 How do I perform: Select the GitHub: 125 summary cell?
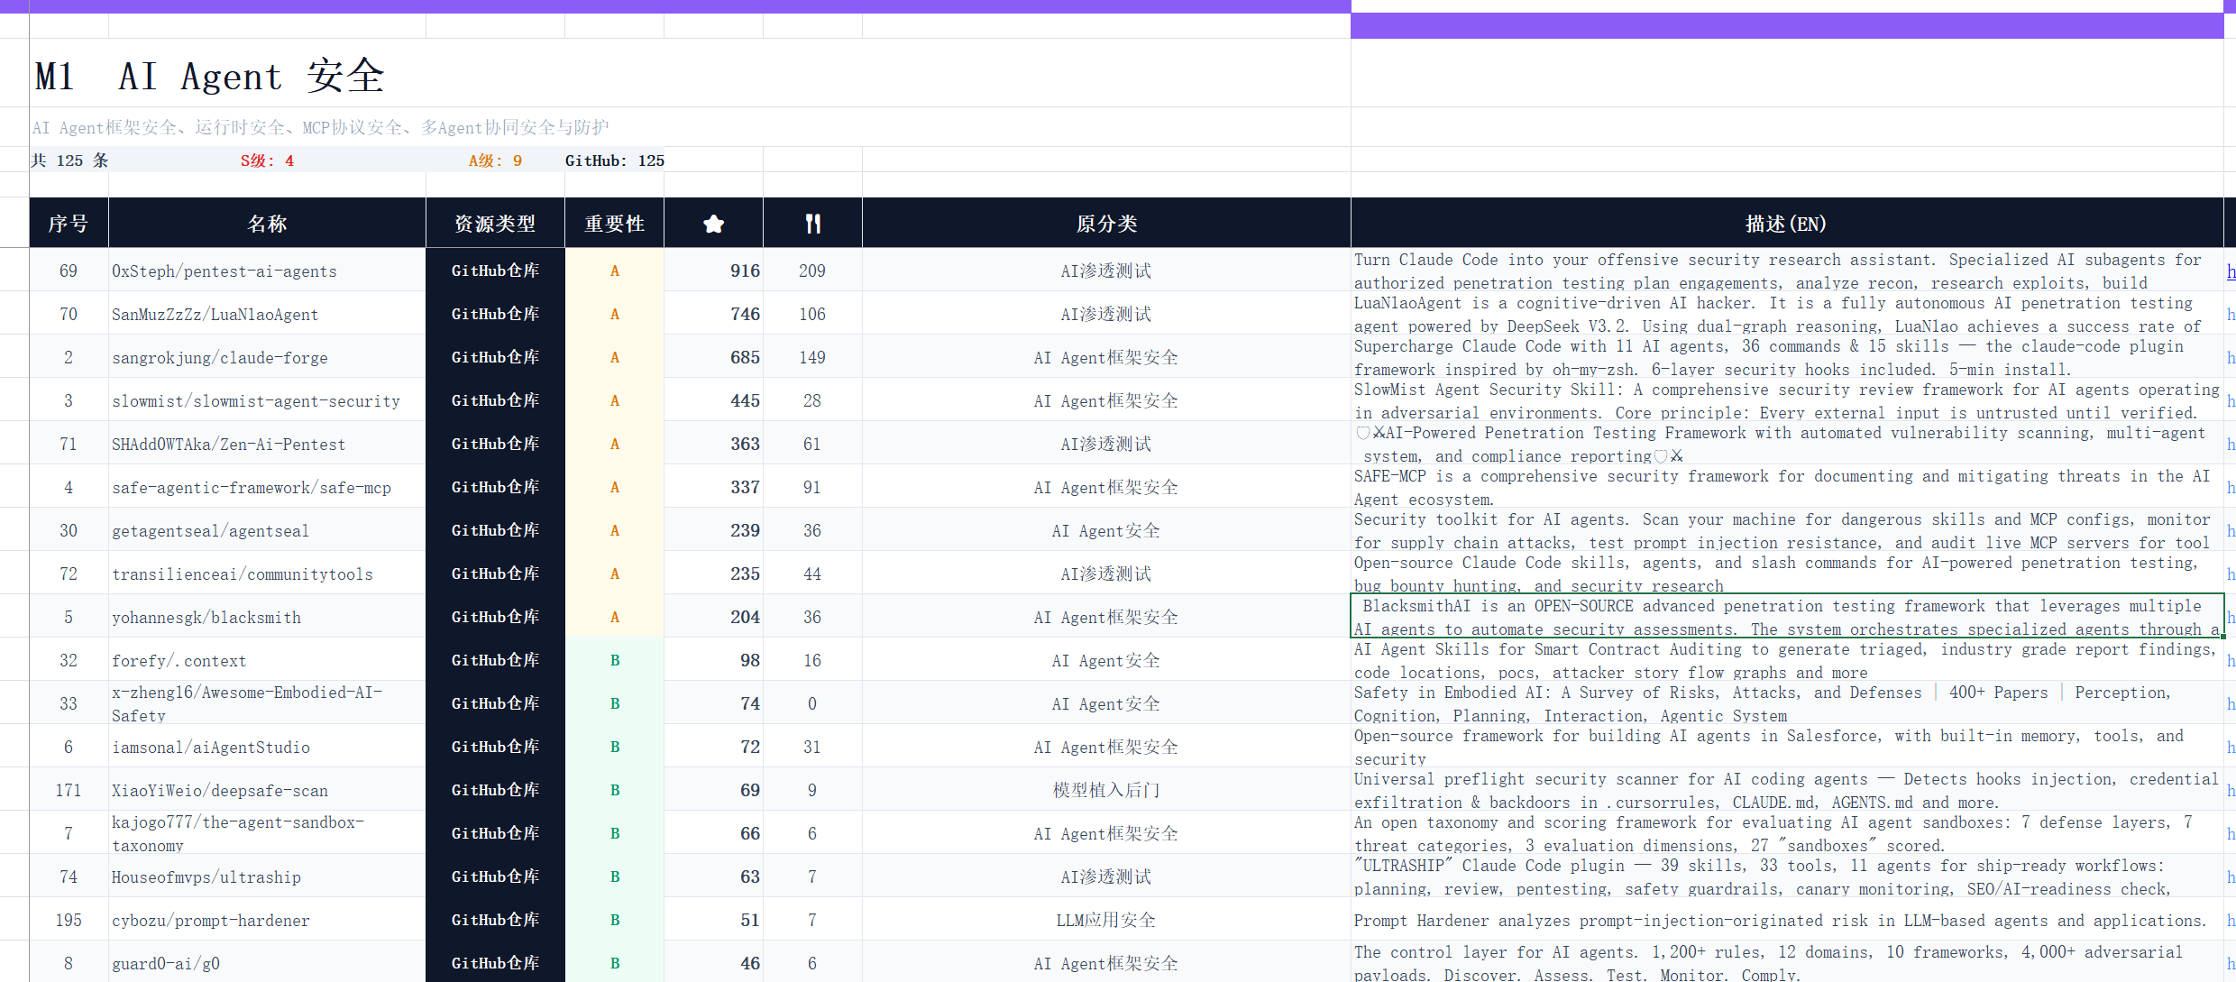614,160
